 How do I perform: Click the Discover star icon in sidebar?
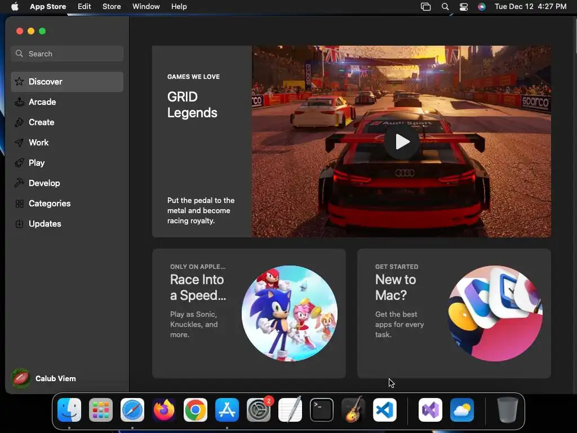pos(19,81)
